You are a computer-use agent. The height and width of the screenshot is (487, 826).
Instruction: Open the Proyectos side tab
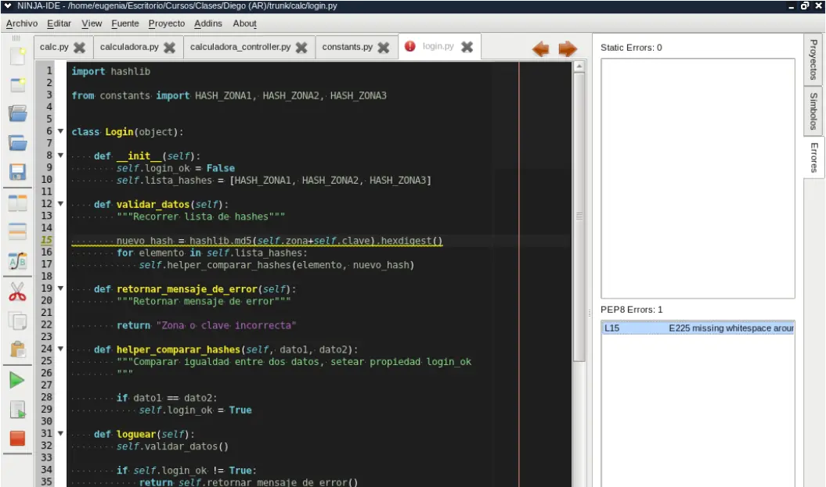[x=813, y=59]
